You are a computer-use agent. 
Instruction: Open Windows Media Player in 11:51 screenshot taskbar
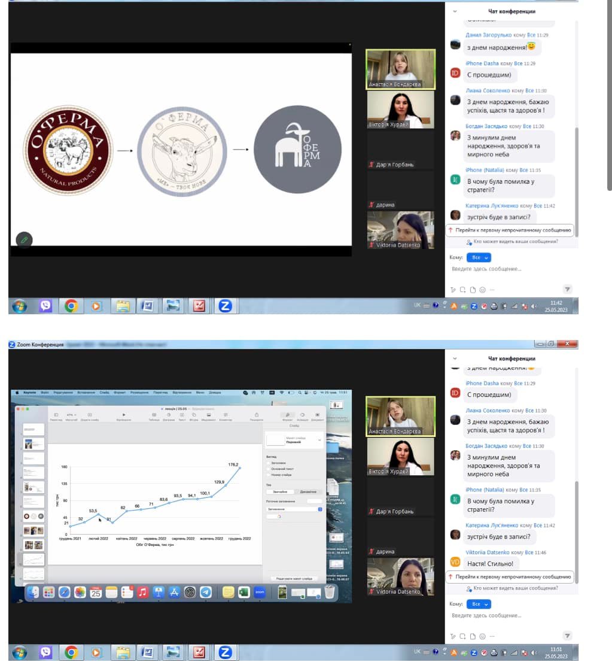pos(96,652)
